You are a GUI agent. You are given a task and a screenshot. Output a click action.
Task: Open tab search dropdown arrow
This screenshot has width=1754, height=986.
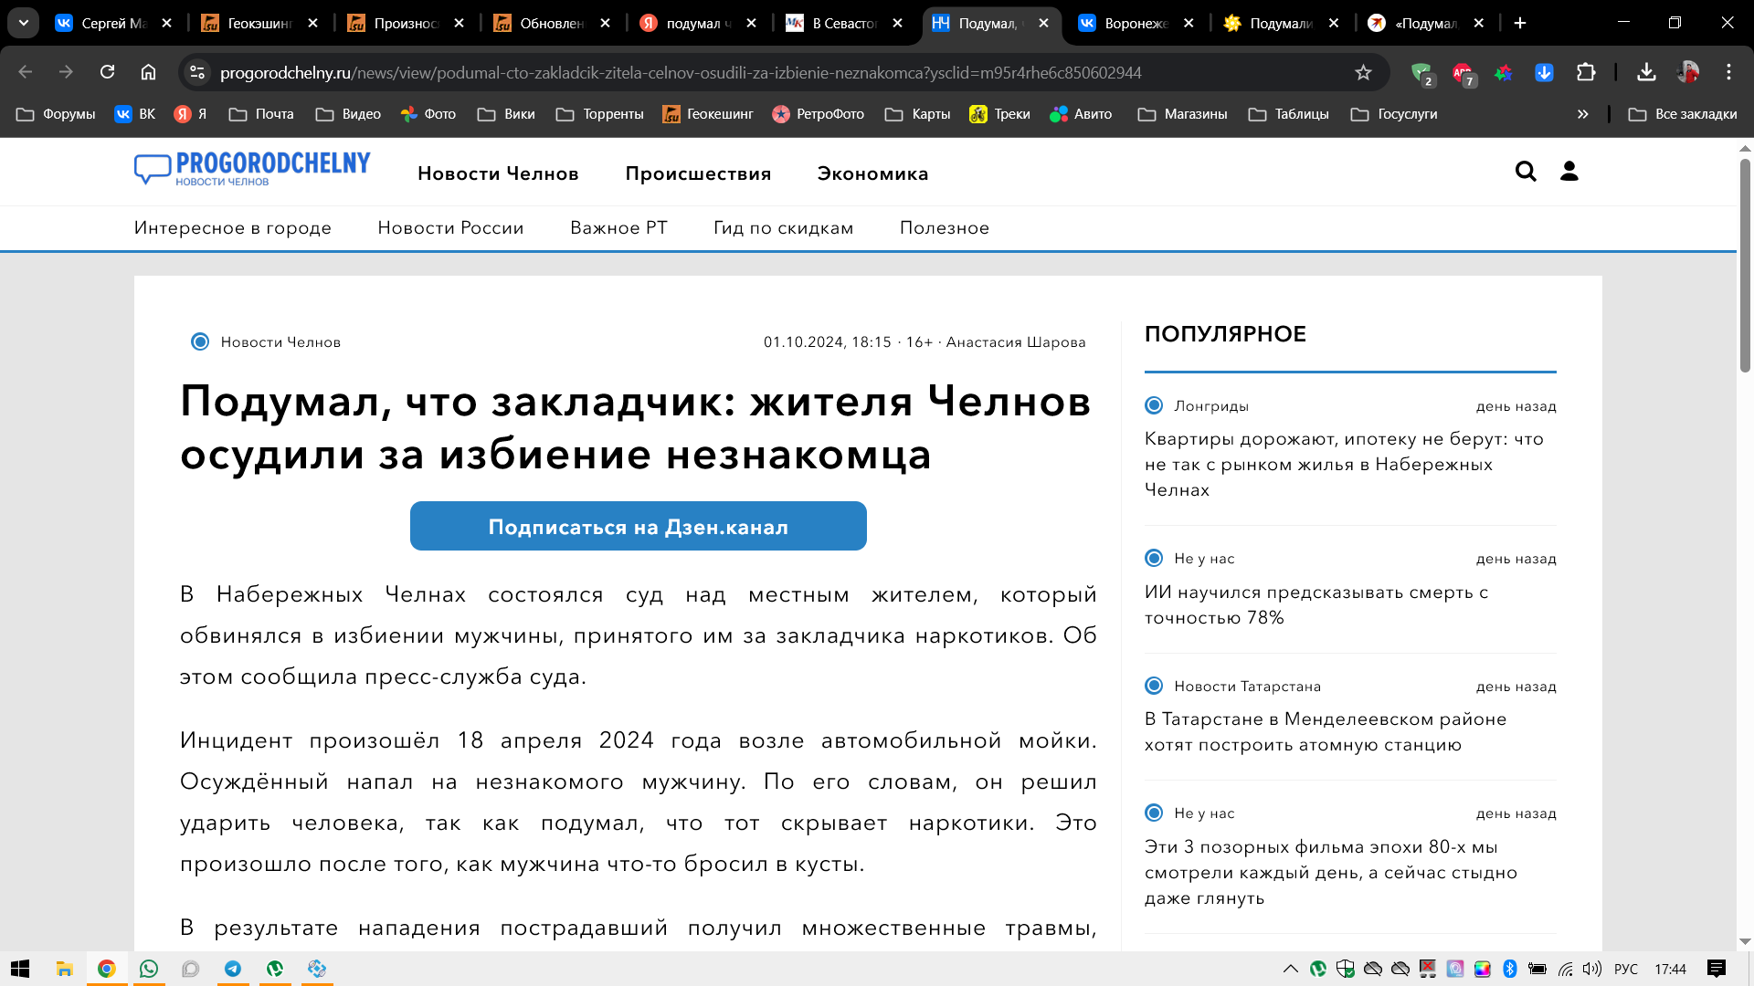(24, 23)
